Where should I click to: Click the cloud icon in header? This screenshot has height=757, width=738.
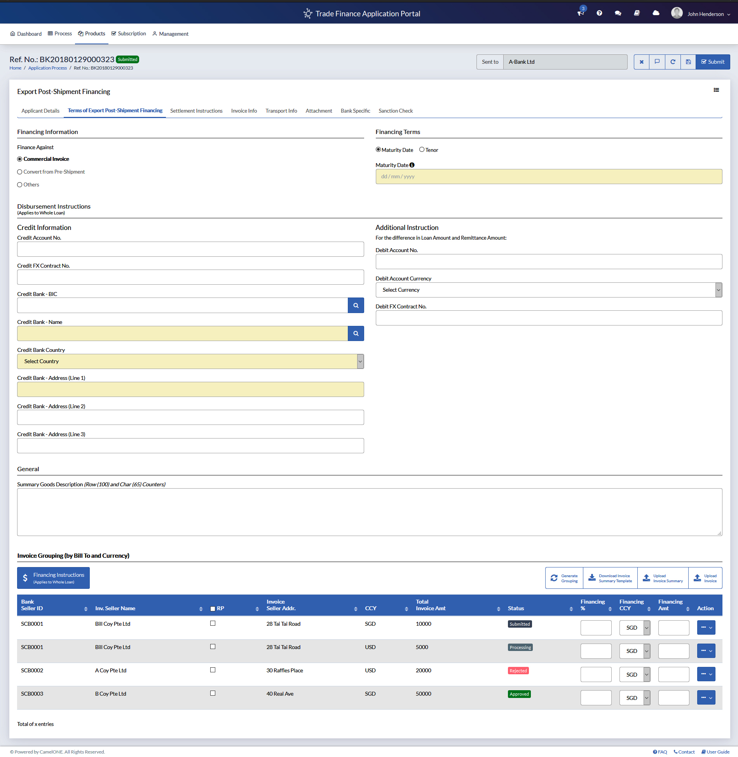coord(656,14)
